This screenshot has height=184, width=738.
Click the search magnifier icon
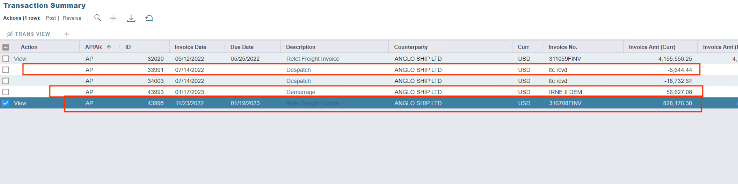(x=97, y=18)
